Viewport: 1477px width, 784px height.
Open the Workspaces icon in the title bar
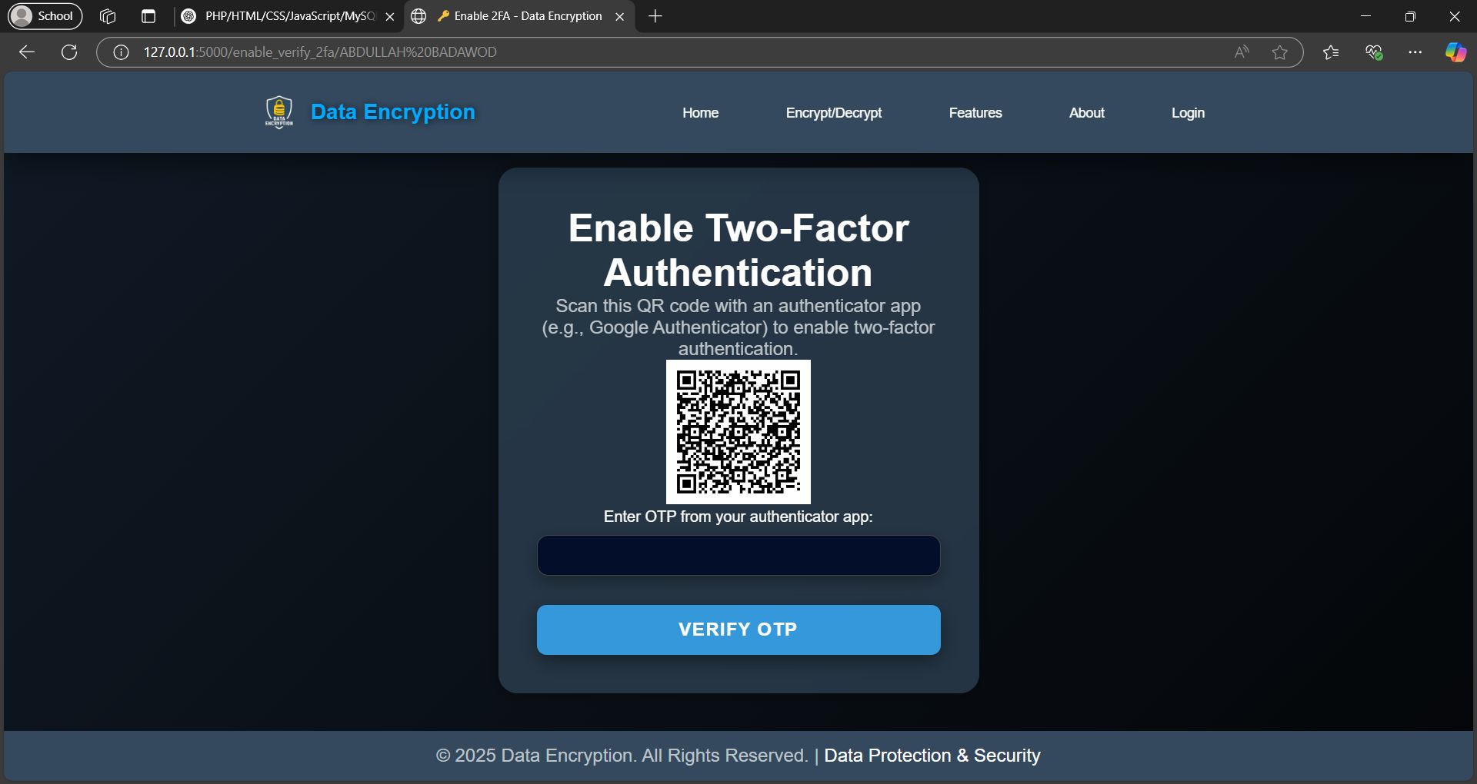click(108, 16)
